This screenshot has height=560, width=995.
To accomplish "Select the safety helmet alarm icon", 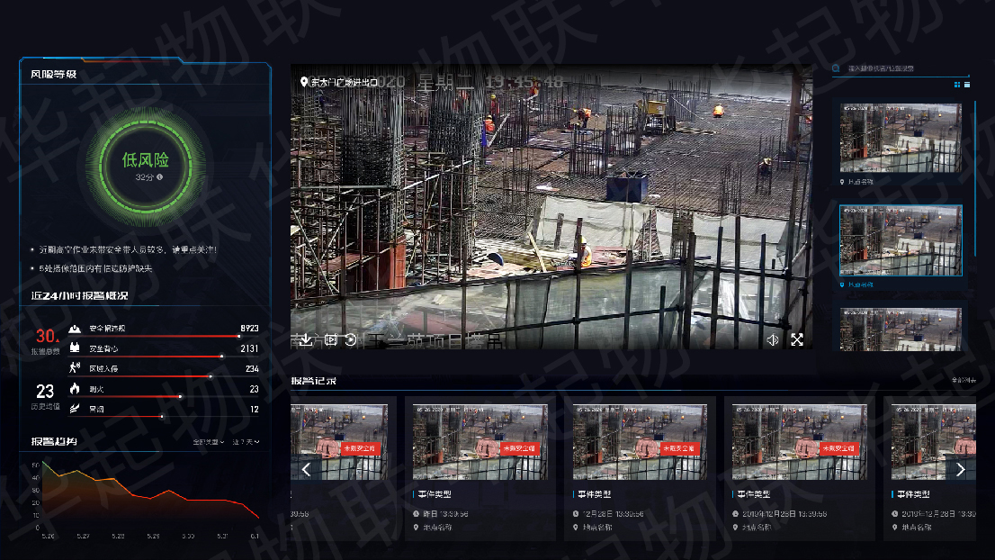I will pyautogui.click(x=75, y=329).
